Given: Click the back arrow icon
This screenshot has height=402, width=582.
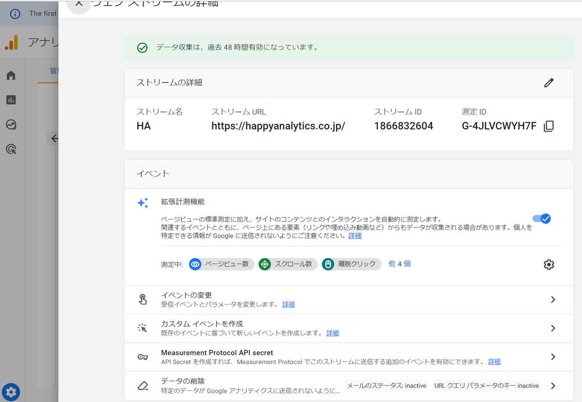Looking at the screenshot, I should pyautogui.click(x=54, y=138).
